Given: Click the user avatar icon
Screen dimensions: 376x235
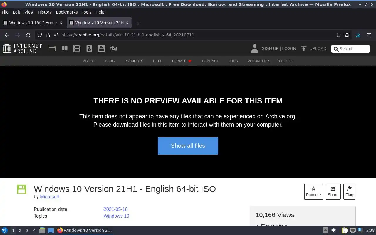Looking at the screenshot, I should [x=254, y=48].
